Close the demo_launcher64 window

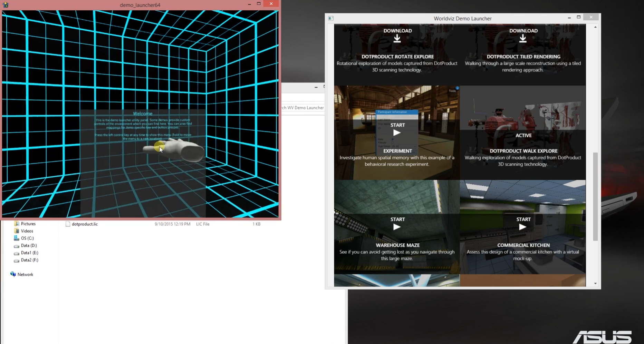(271, 3)
